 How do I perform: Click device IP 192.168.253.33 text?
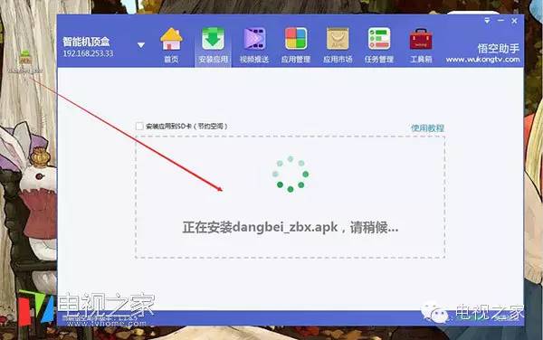88,53
